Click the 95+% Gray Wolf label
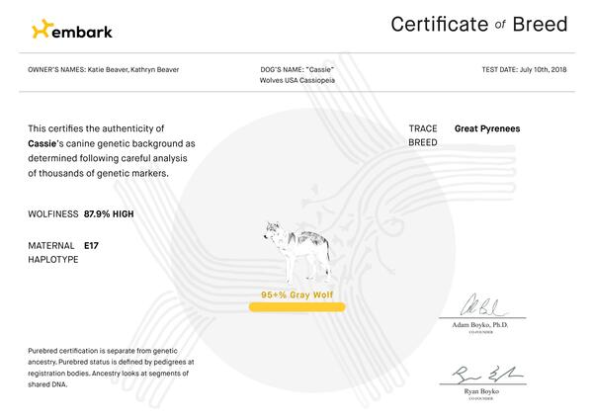The height and width of the screenshot is (420, 593). click(296, 294)
